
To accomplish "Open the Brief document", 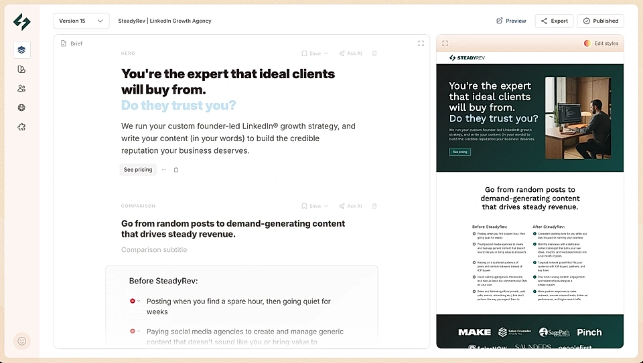I will (x=72, y=43).
